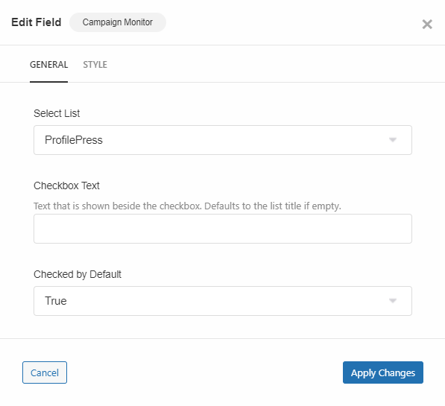Switch to the STYLE tab

coord(95,65)
